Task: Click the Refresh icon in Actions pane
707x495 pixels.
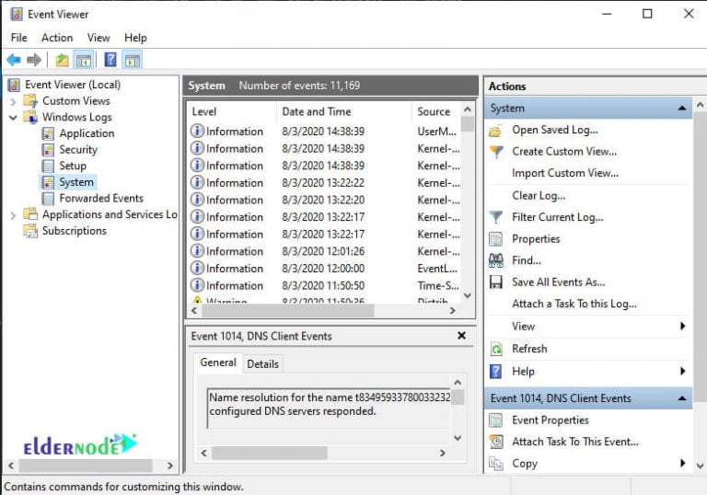Action: click(x=496, y=349)
